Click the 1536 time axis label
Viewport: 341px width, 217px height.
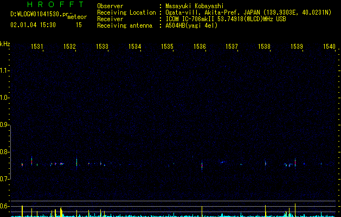tap(200, 47)
